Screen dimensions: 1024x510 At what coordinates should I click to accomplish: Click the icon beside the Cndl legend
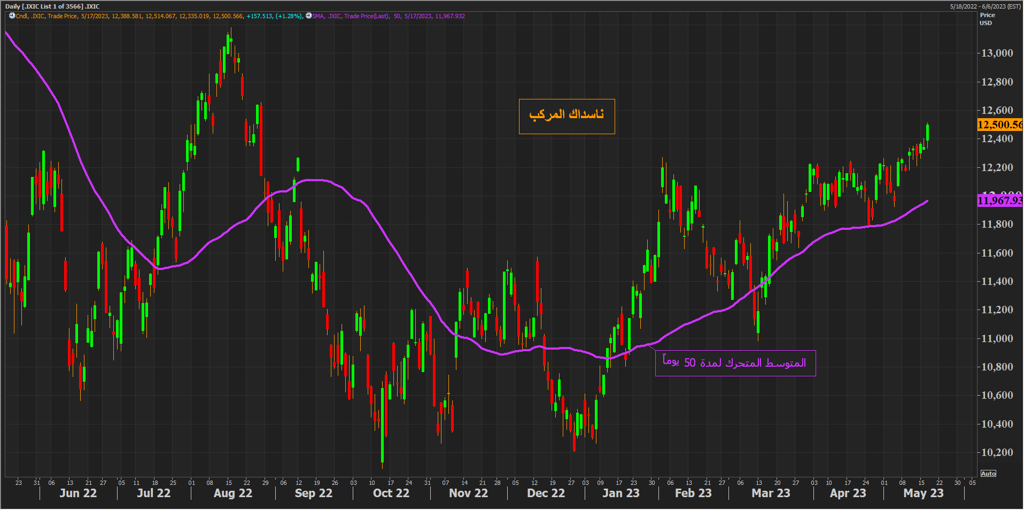12,16
